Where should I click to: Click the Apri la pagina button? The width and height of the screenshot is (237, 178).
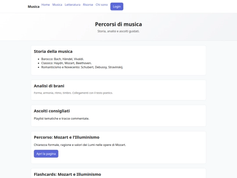point(46,154)
